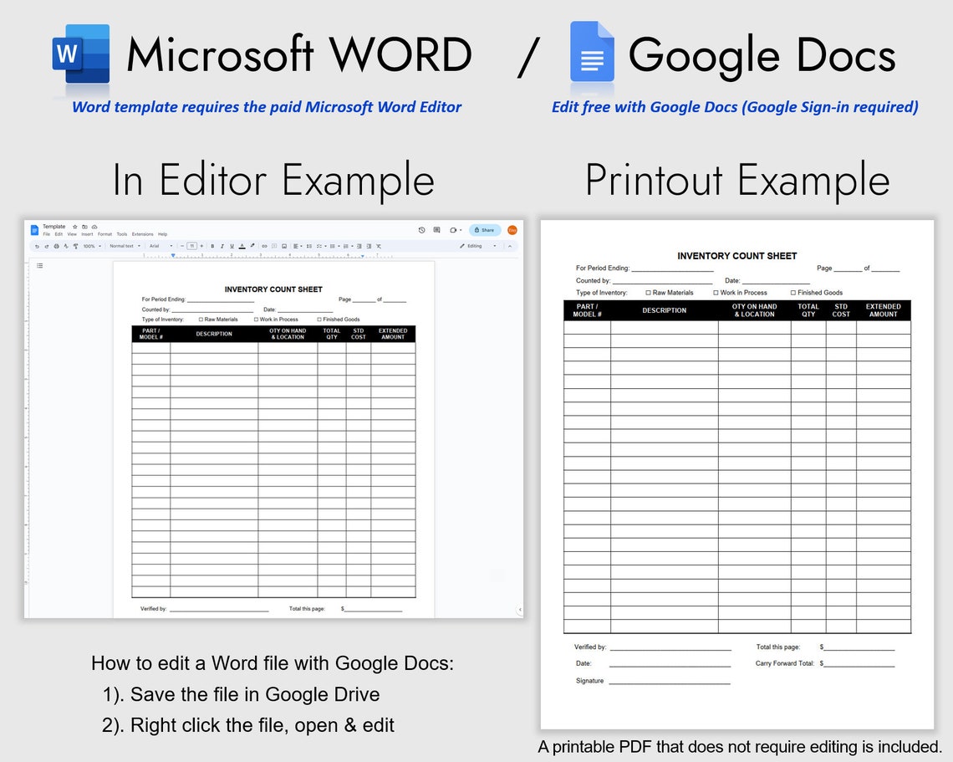Click the Redo icon
The height and width of the screenshot is (762, 953).
click(47, 246)
